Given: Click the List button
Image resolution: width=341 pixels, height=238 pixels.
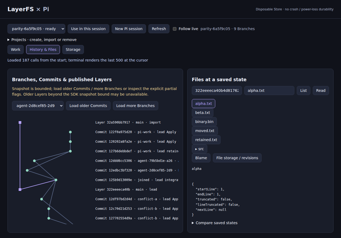Looking at the screenshot, I should click(x=304, y=91).
